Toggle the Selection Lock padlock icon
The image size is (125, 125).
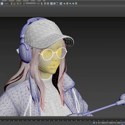tap(96, 123)
